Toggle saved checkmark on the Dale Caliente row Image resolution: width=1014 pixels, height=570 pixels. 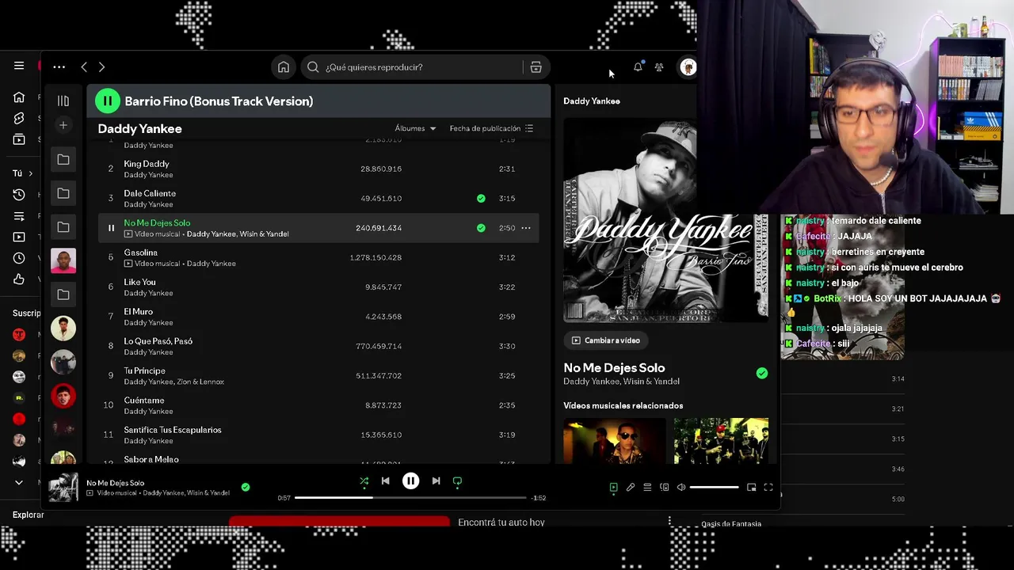coord(481,199)
